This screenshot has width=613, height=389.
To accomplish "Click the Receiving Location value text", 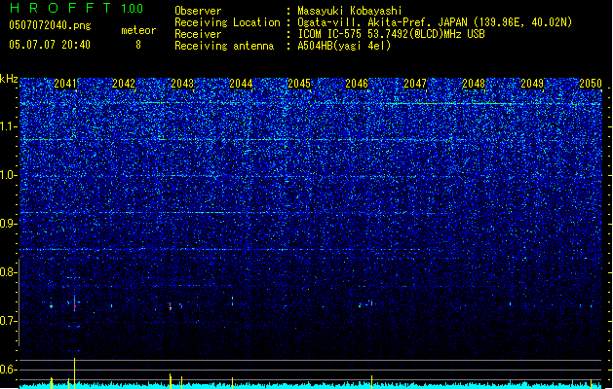I will (x=435, y=22).
